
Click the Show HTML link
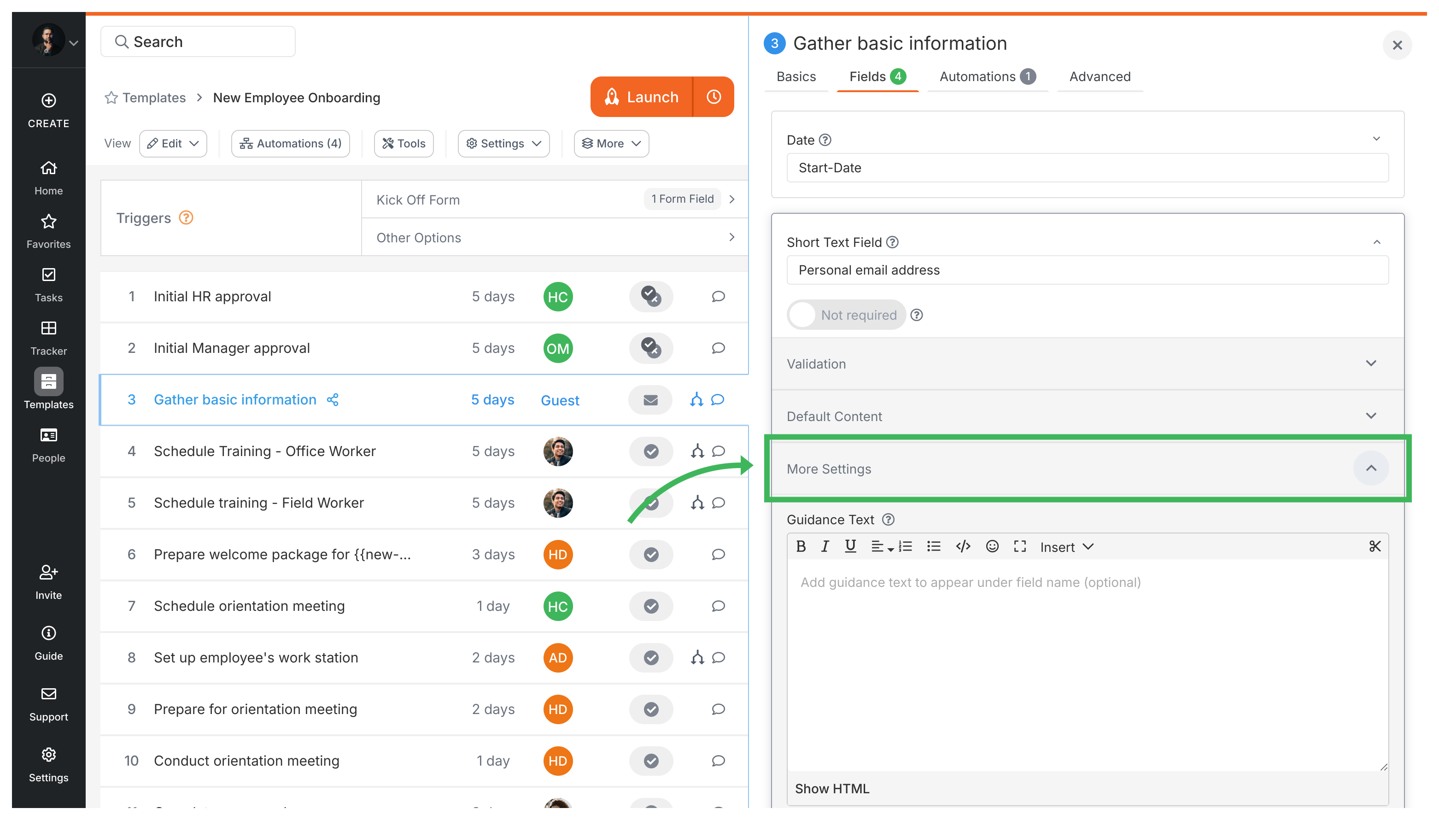coord(831,789)
